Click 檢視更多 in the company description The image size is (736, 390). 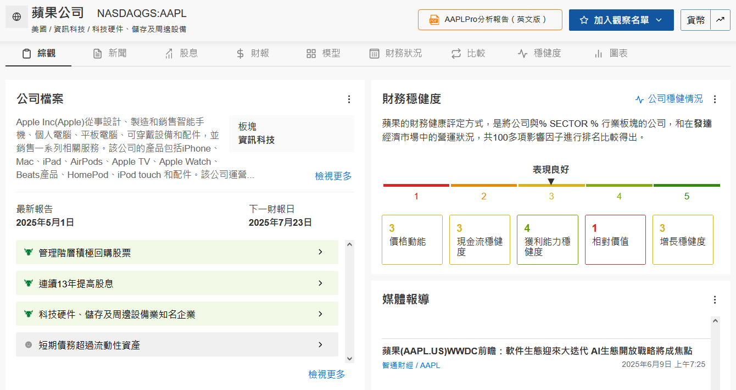pyautogui.click(x=333, y=176)
